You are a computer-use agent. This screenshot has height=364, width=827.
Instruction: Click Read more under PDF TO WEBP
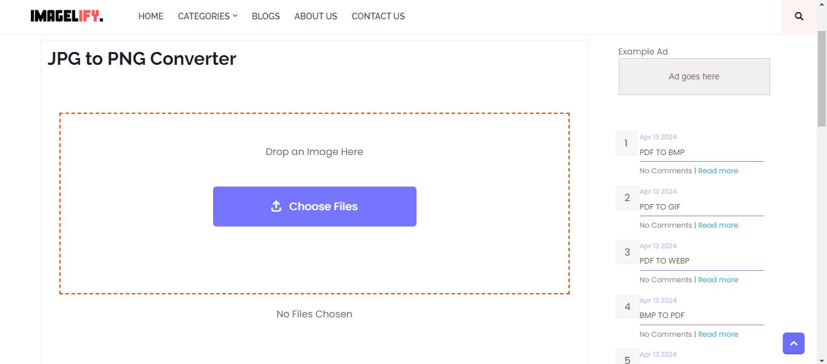coord(718,279)
